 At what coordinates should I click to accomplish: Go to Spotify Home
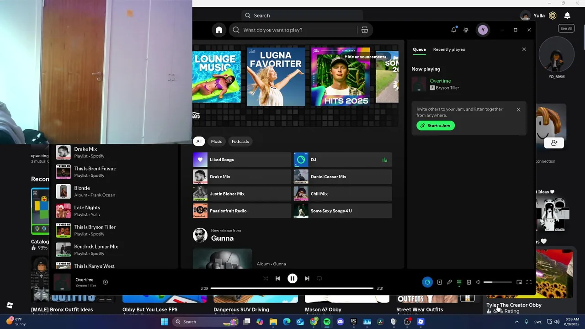tap(219, 30)
